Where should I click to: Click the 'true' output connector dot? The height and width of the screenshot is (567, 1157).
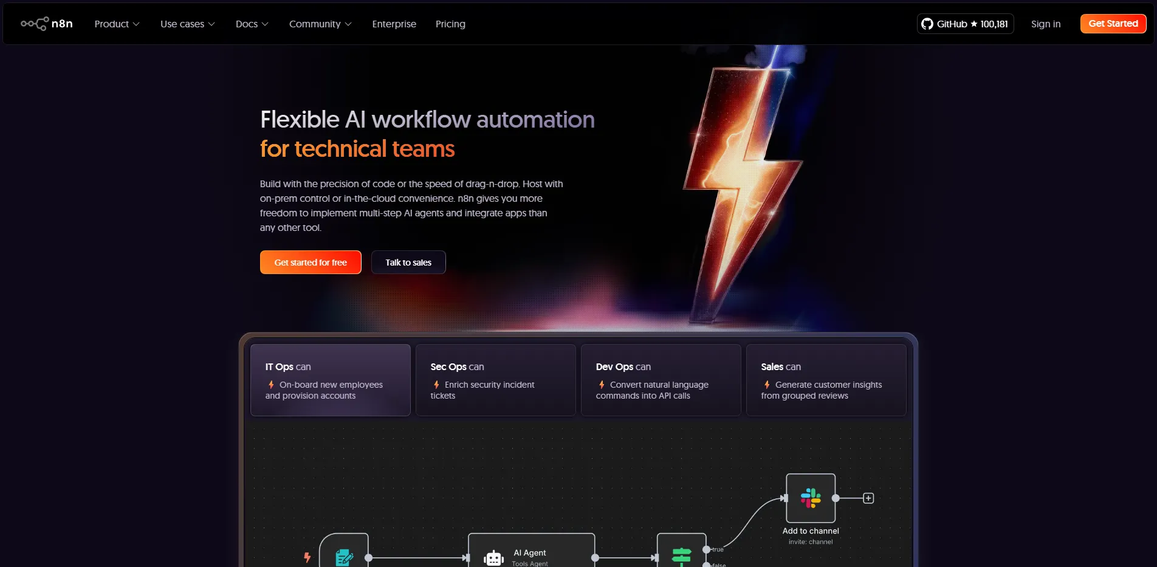(x=706, y=549)
